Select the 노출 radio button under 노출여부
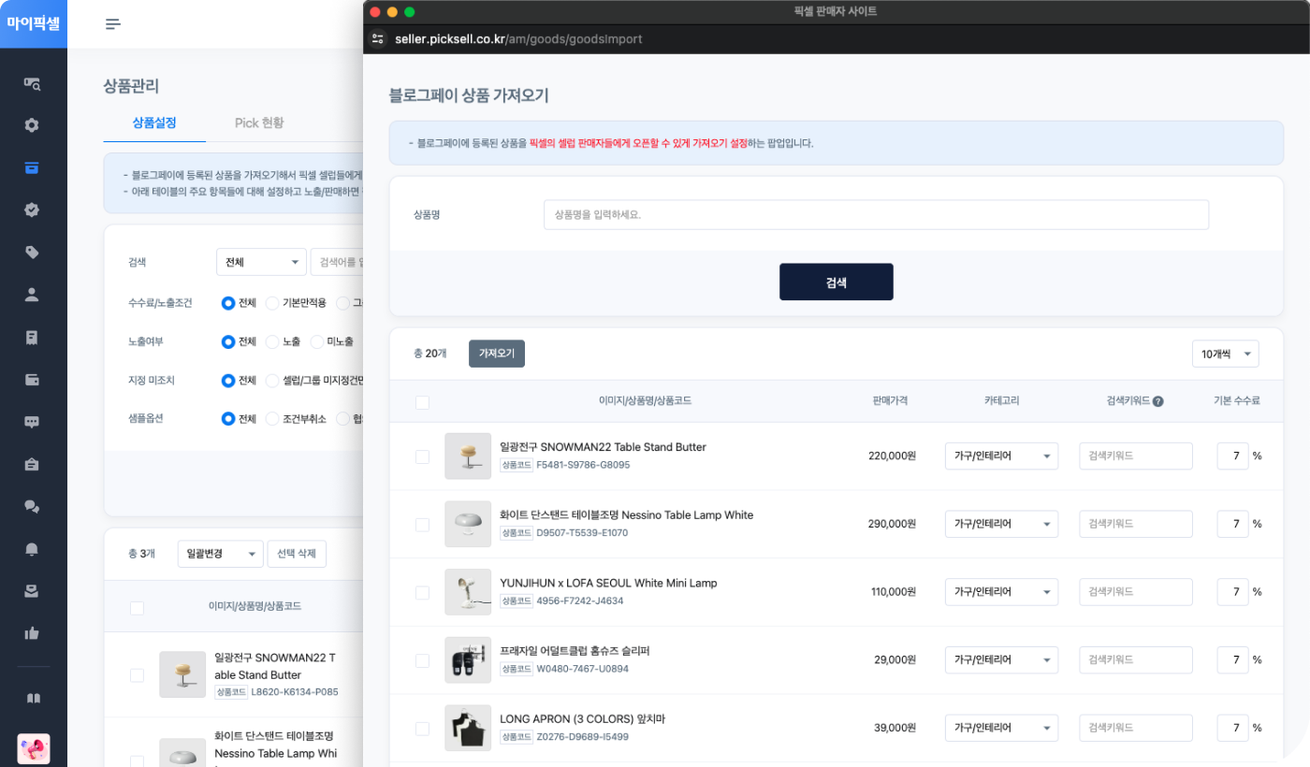The height and width of the screenshot is (767, 1310). click(272, 341)
